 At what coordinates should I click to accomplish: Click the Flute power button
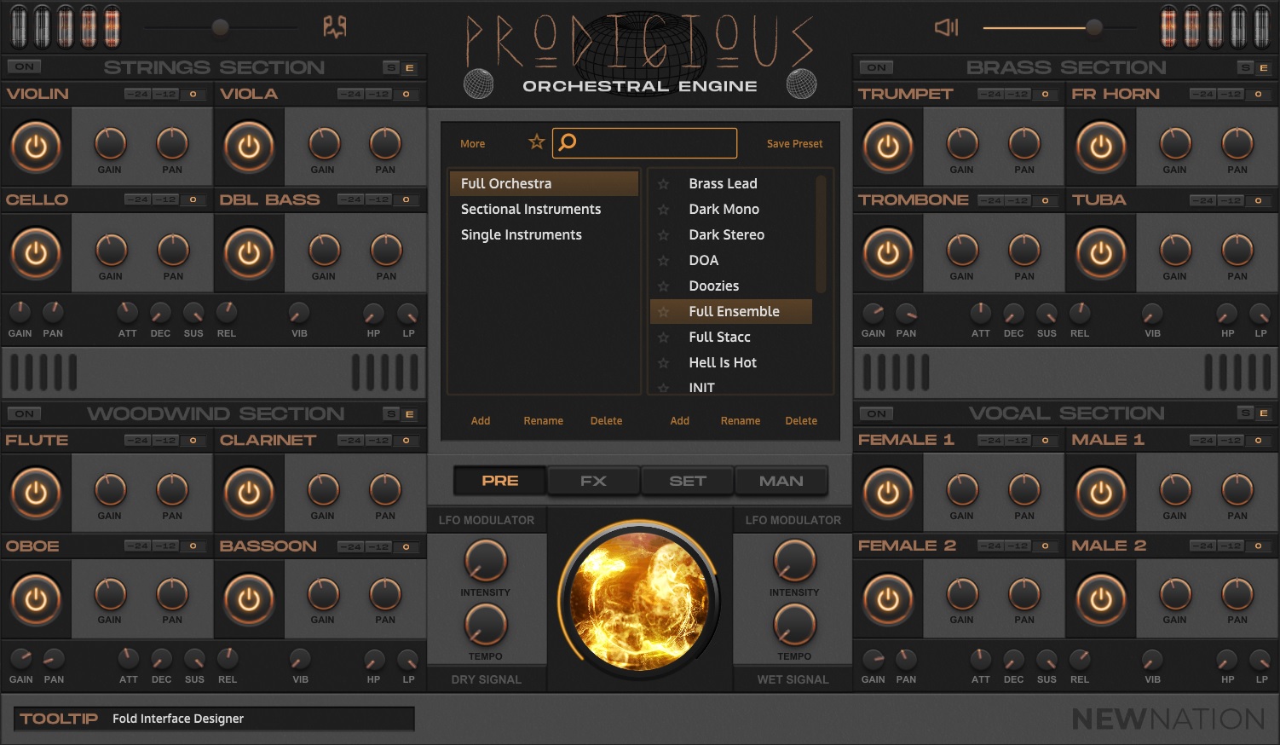coord(36,494)
